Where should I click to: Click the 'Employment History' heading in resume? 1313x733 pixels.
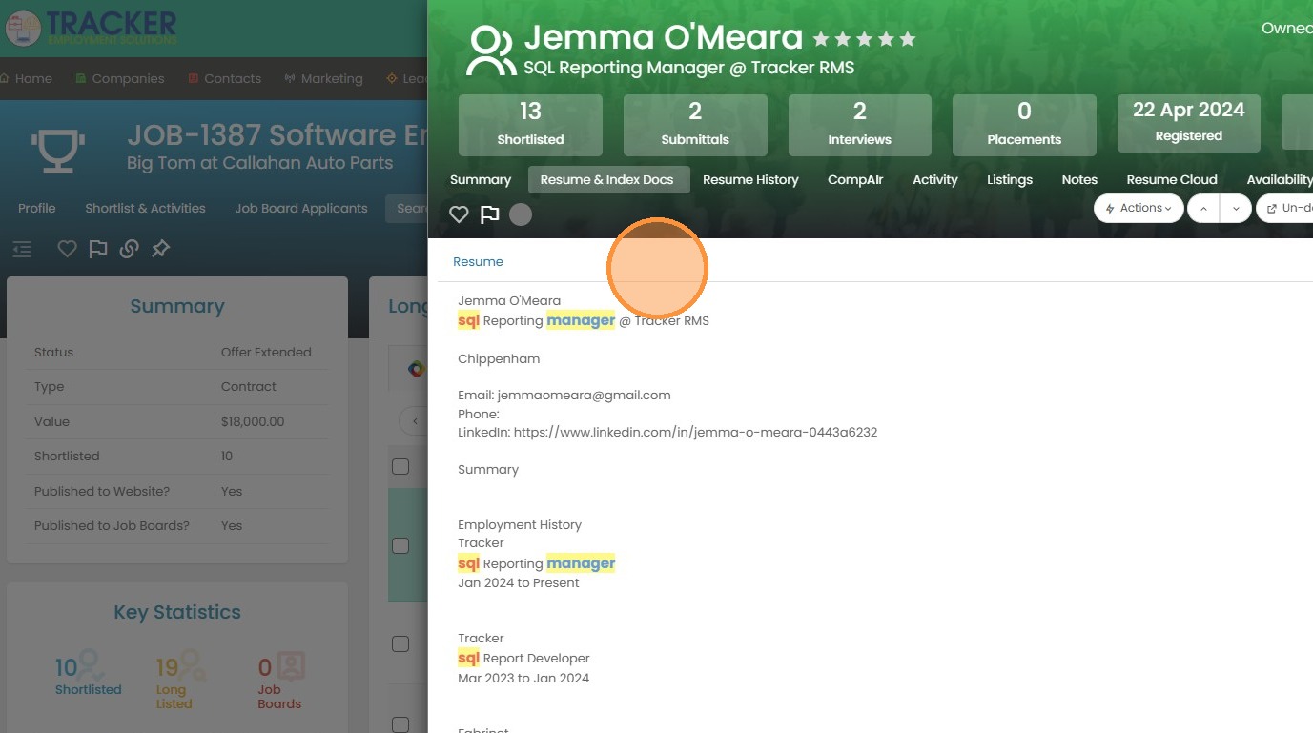[520, 524]
